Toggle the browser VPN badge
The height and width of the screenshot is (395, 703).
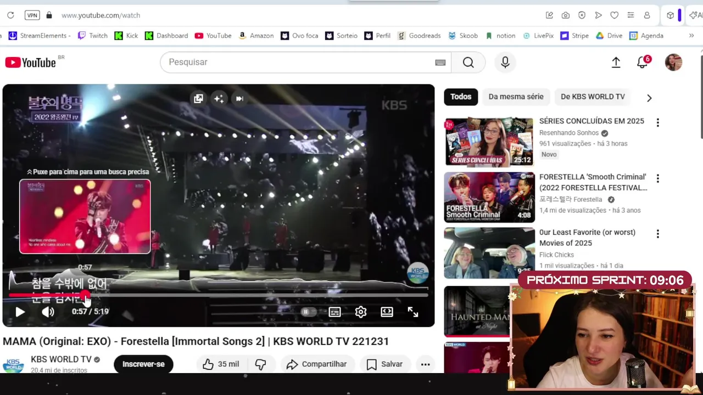click(x=32, y=15)
